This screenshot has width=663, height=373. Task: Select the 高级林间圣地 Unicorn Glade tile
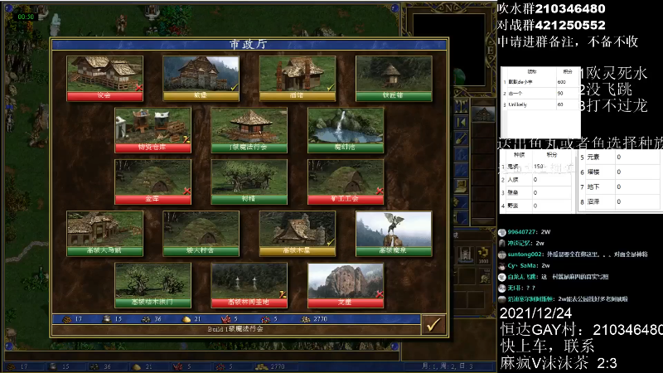(249, 285)
